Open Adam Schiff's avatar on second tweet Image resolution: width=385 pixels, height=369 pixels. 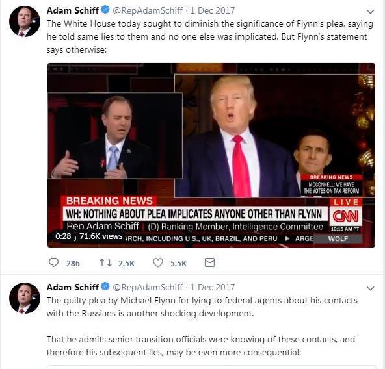coord(25,298)
